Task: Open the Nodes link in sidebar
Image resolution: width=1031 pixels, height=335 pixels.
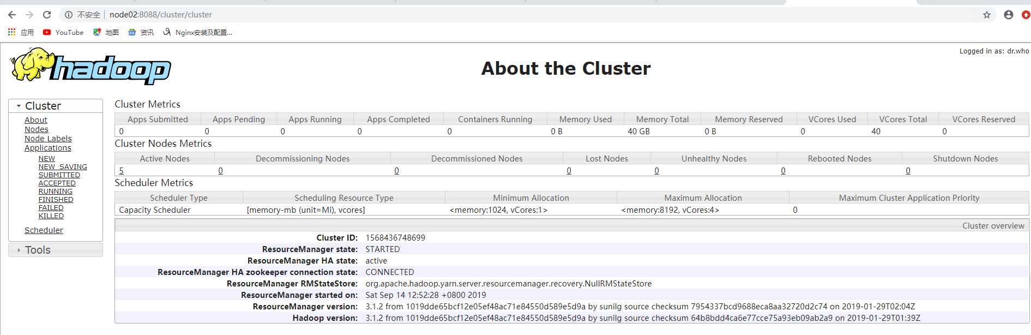Action: [37, 129]
